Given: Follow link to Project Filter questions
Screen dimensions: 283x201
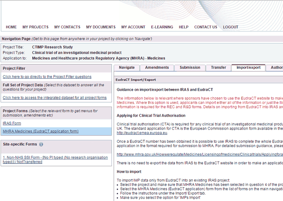Looking at the screenshot, I should 47,77.
